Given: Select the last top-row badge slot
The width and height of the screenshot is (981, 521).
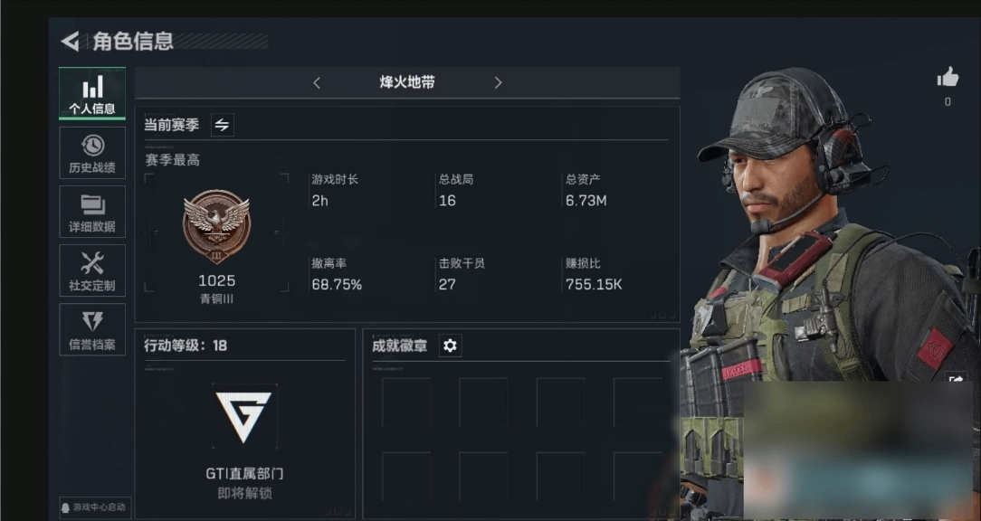Looking at the screenshot, I should tap(637, 403).
